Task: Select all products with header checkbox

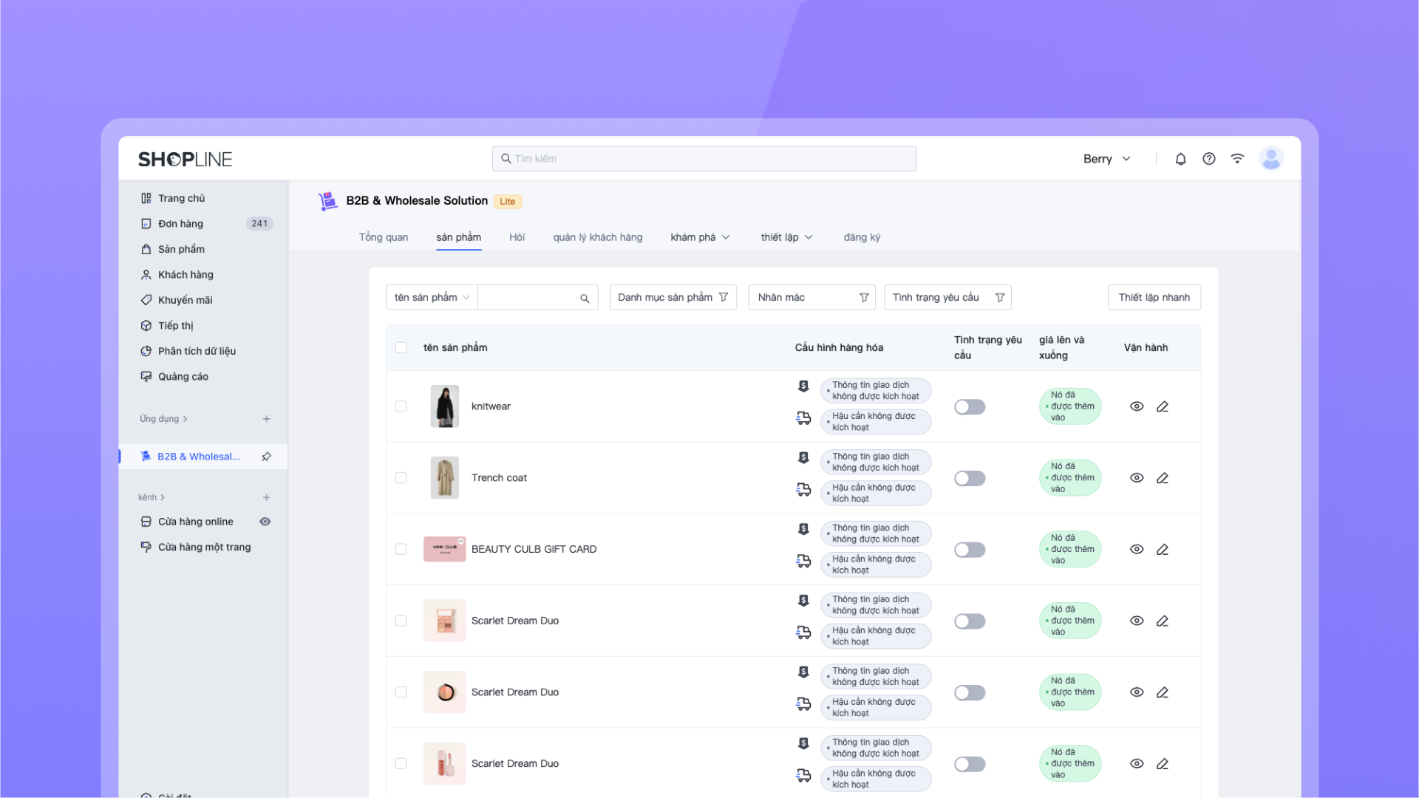Action: click(401, 347)
